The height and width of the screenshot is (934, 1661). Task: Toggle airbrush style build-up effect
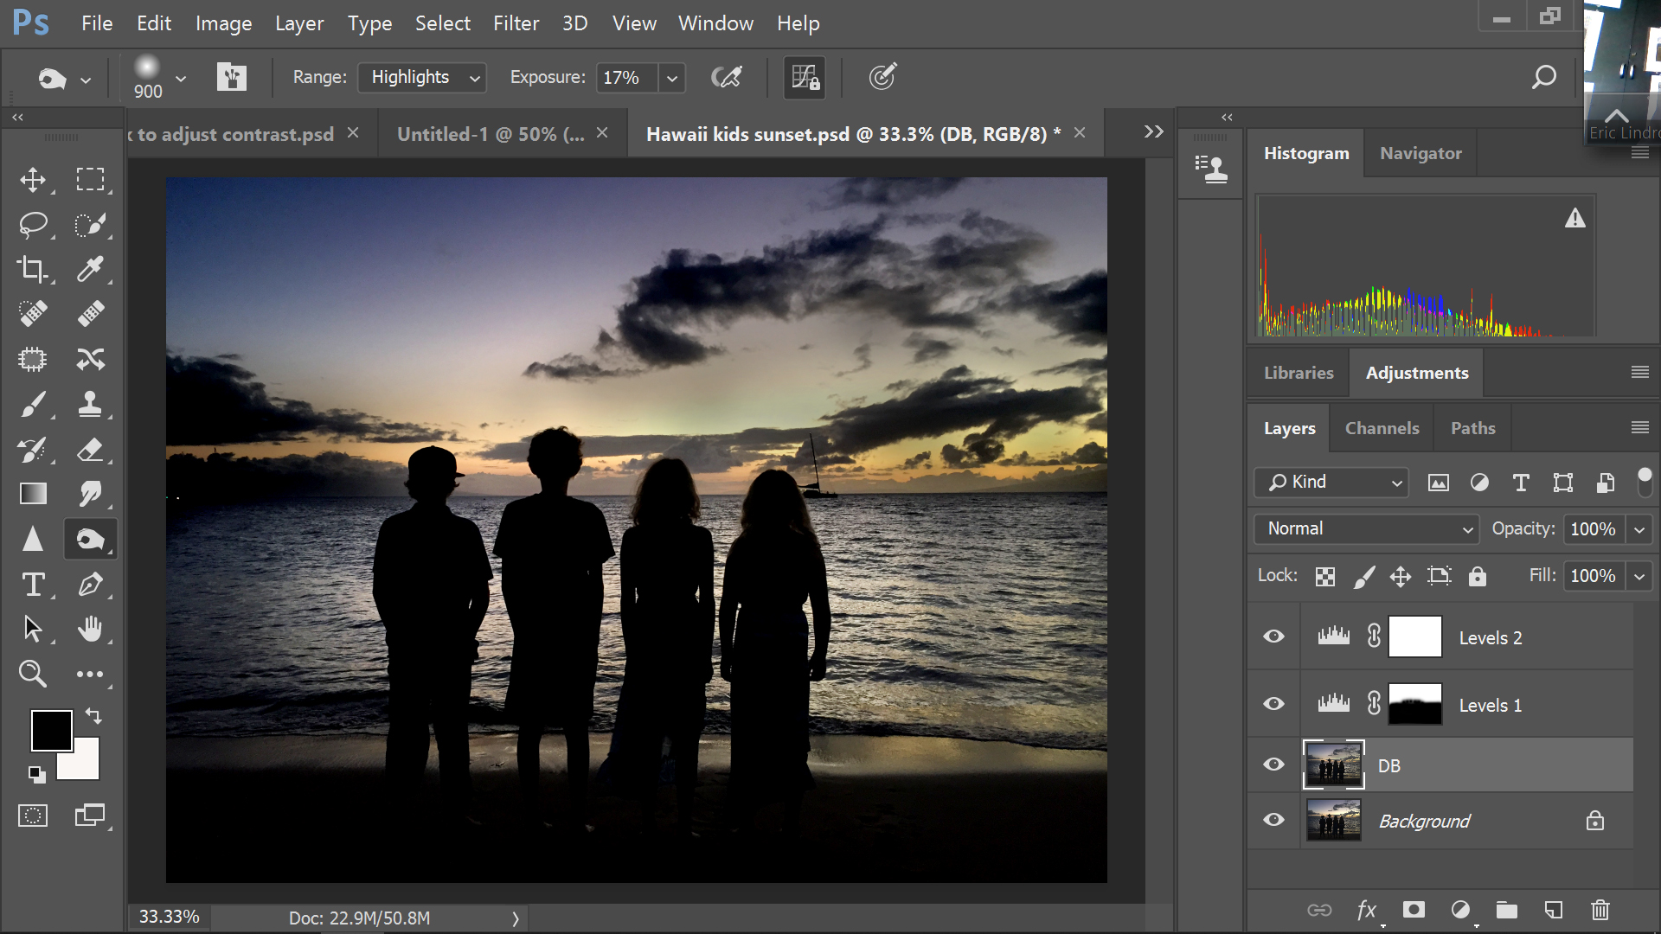(x=727, y=77)
